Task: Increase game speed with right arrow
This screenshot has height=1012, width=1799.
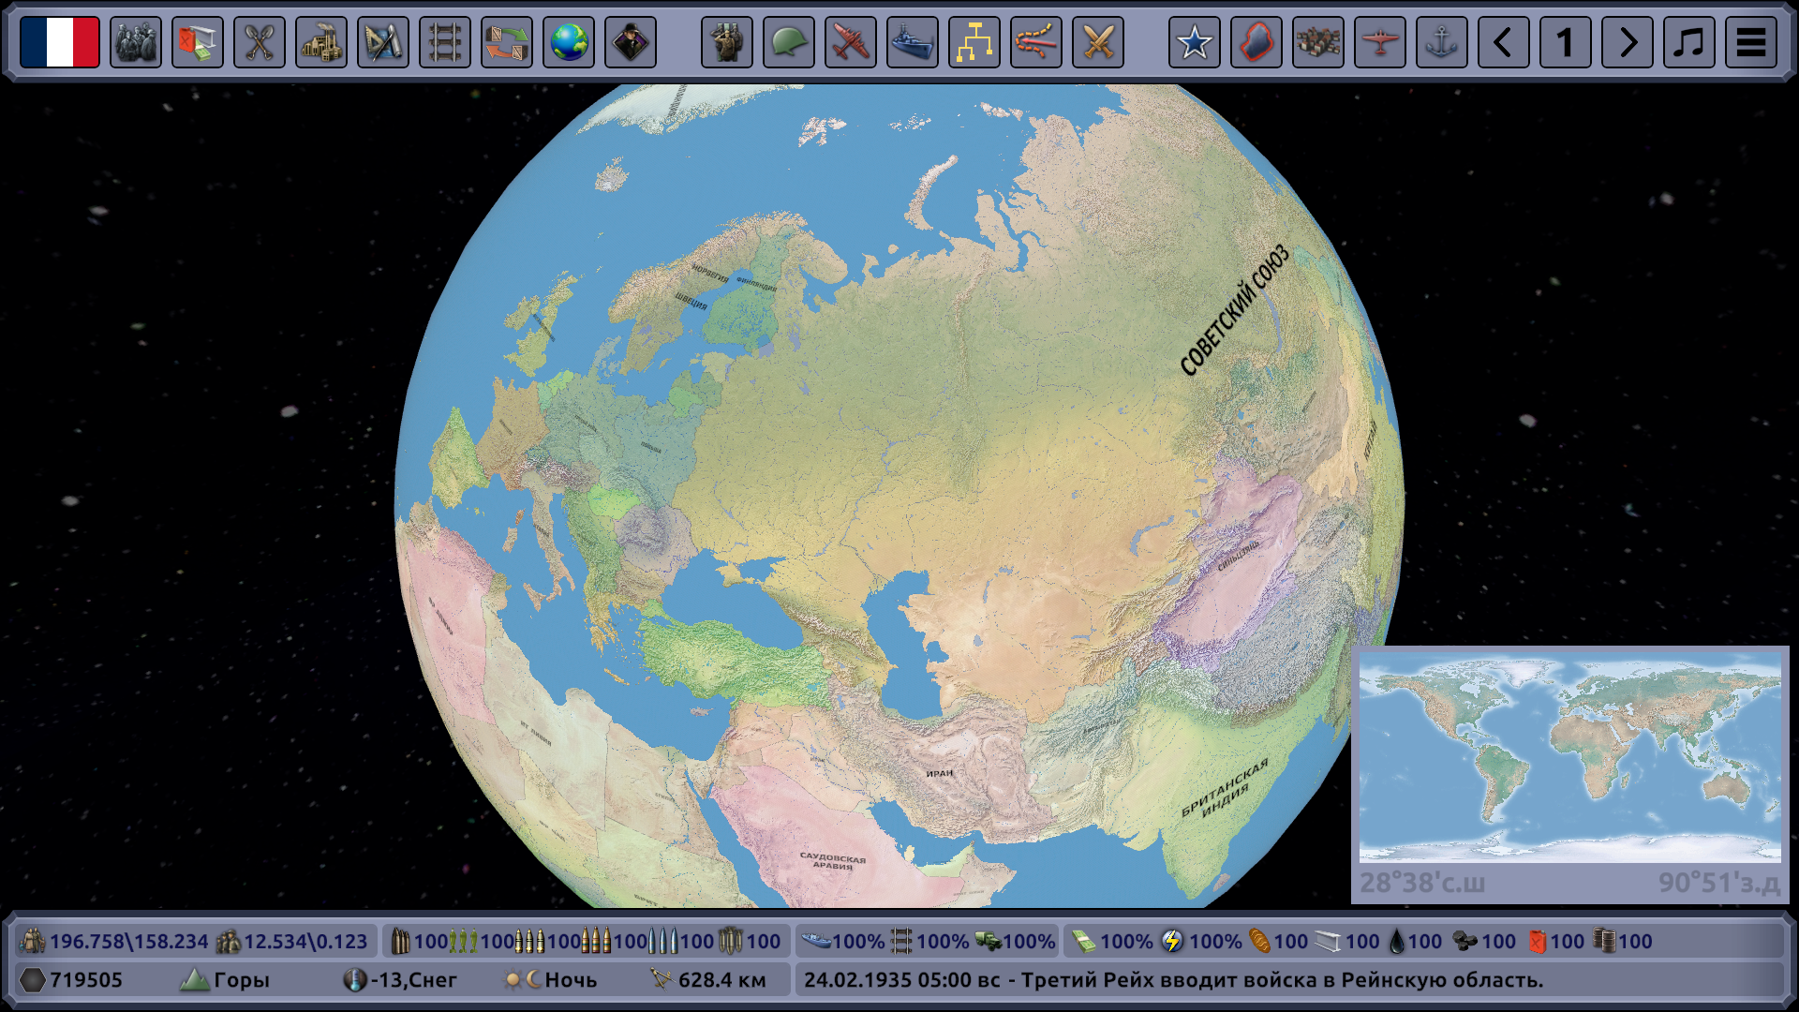Action: (x=1627, y=42)
